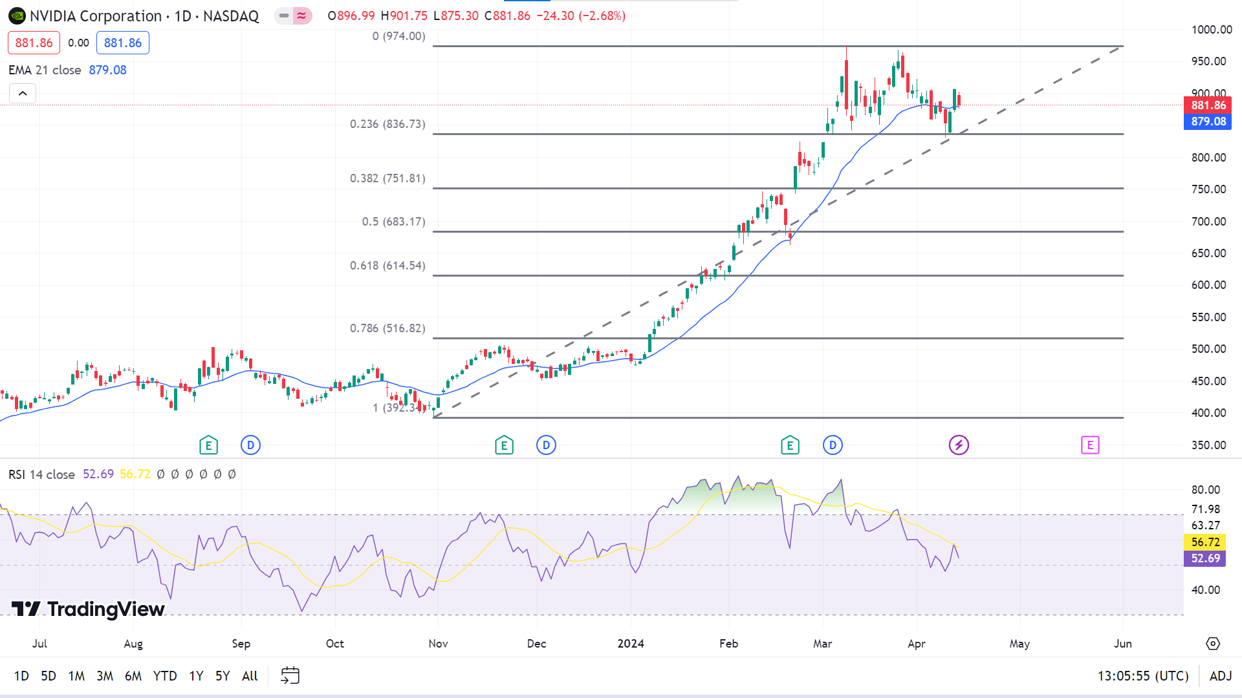Click the yellow 56.72 RSI-MA axis label

[1205, 542]
